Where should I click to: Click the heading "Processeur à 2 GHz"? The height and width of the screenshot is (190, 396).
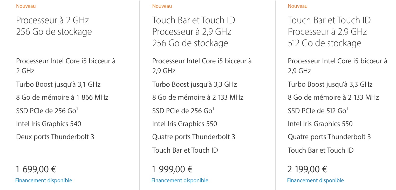[52, 20]
